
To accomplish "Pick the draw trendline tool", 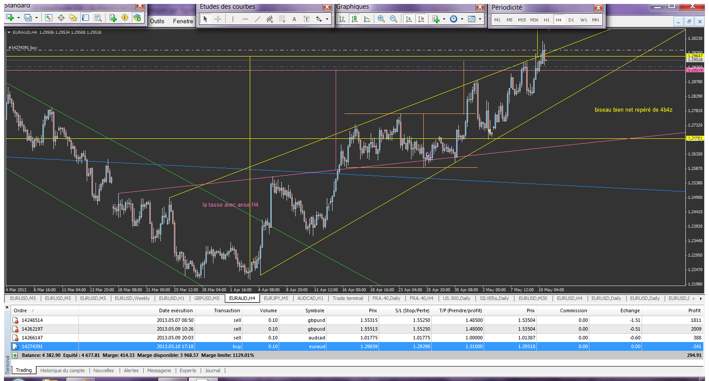I will (257, 19).
